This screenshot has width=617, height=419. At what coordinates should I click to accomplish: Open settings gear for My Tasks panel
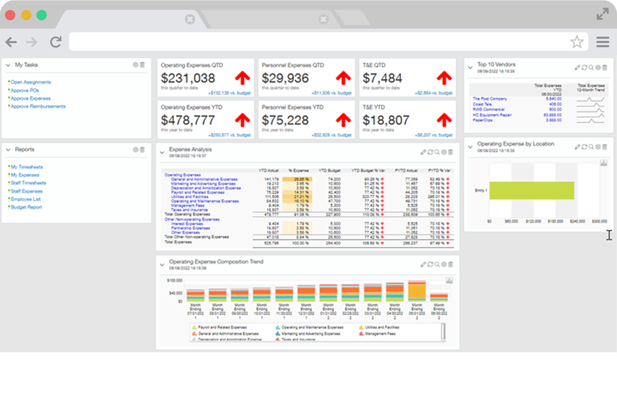click(x=135, y=65)
